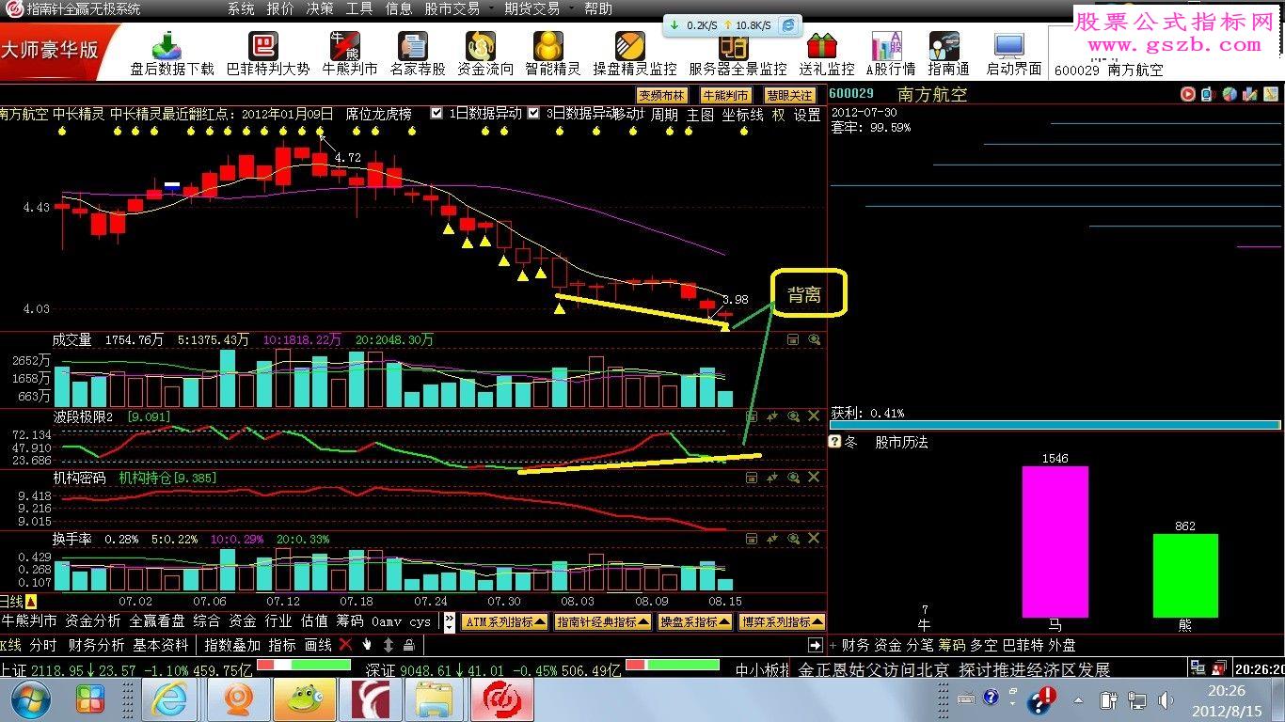Screen dimensions: 1285x722
Task: Click the question mark icon beside 冬
Action: coord(833,441)
